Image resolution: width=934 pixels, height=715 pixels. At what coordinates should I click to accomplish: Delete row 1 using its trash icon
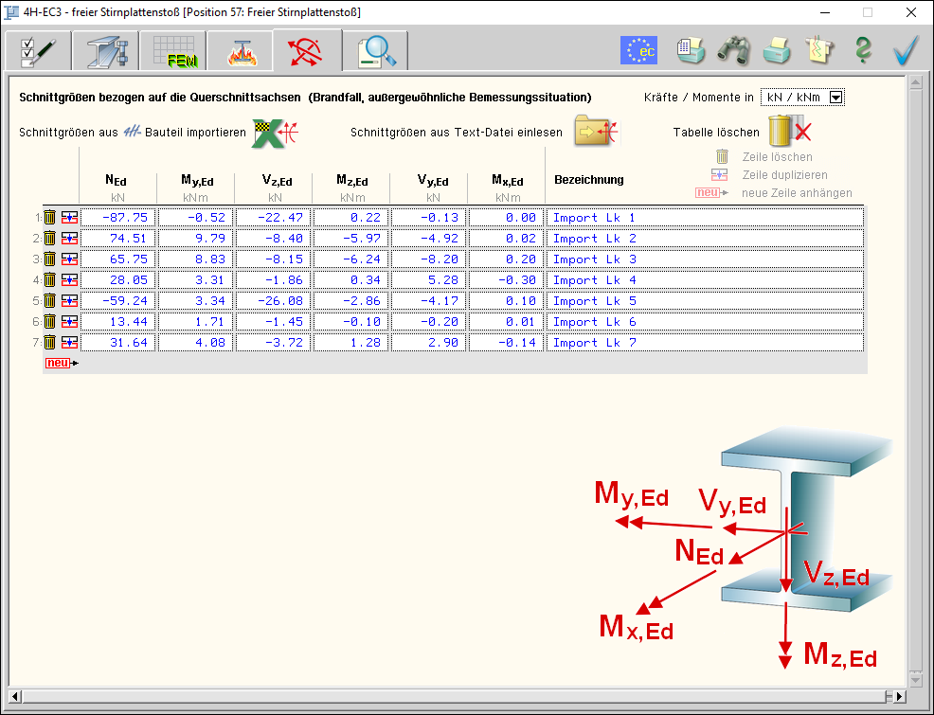tap(50, 218)
